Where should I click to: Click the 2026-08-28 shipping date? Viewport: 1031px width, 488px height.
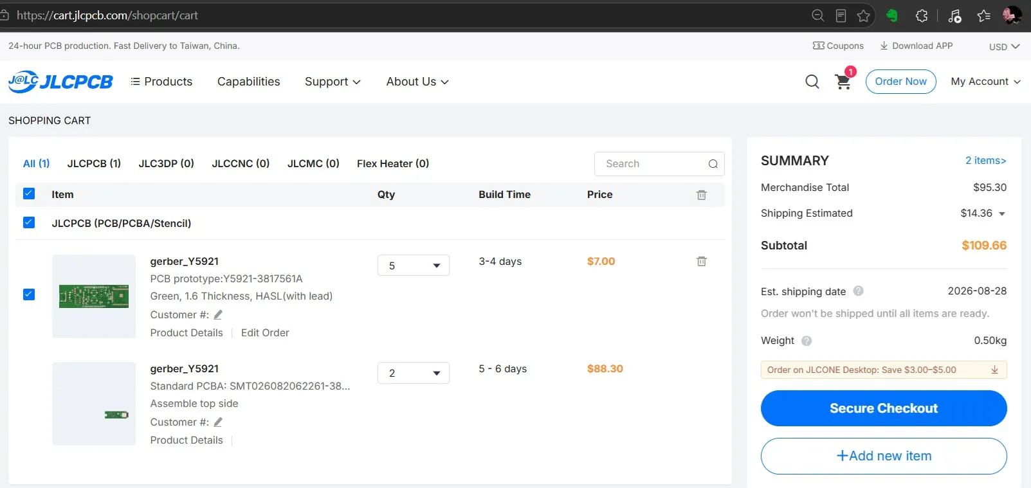pyautogui.click(x=977, y=291)
